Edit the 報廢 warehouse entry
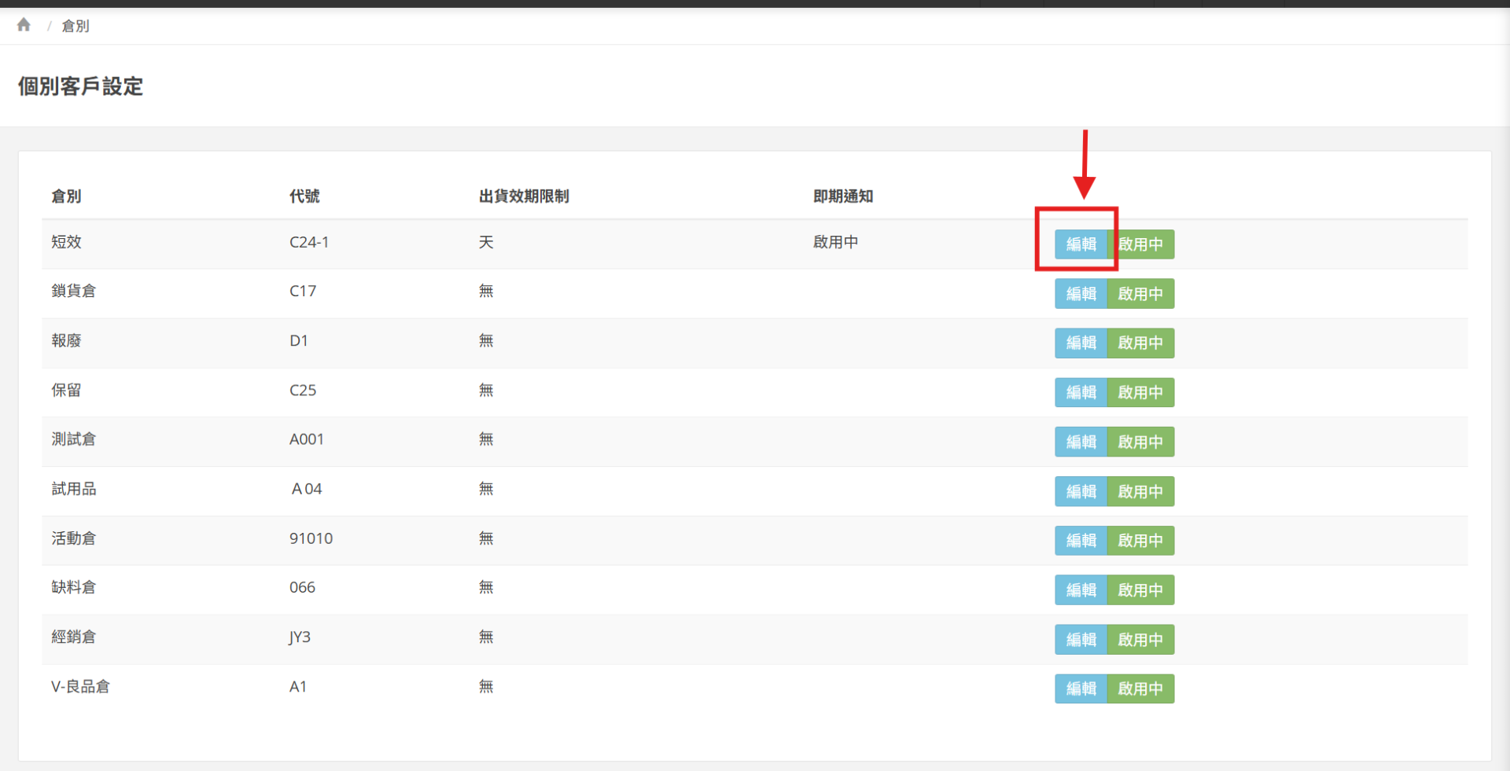 1081,343
